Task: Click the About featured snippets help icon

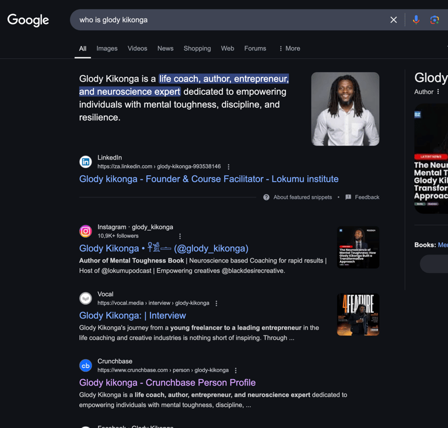Action: click(x=266, y=197)
